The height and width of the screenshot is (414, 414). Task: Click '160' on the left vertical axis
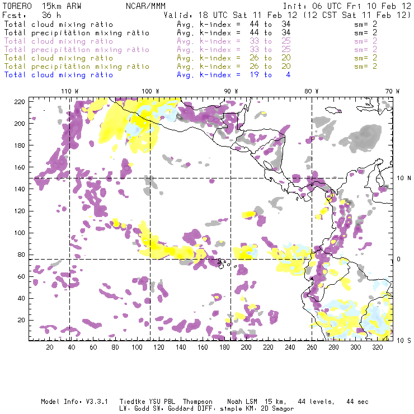(x=20, y=167)
